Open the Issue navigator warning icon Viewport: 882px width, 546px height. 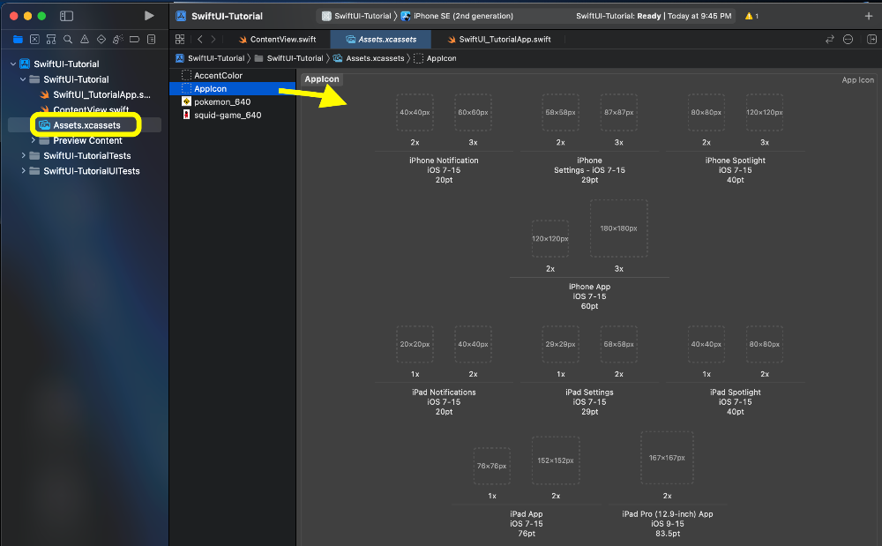click(84, 40)
